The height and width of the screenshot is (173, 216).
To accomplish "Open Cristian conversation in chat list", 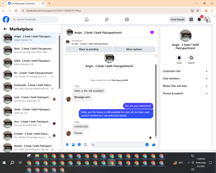I will (x=29, y=135).
